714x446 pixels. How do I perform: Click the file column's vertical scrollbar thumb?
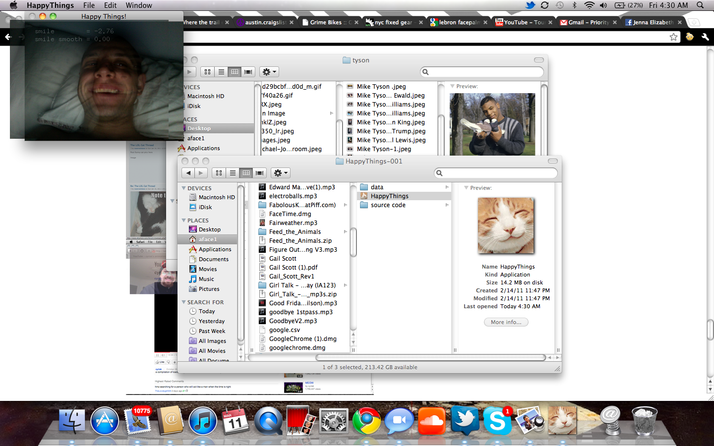coord(354,242)
